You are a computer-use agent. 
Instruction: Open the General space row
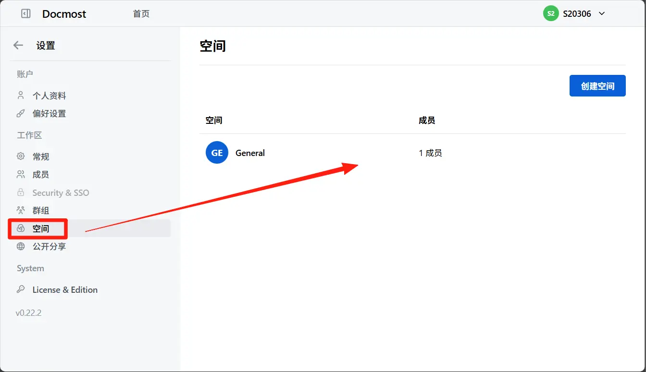(x=250, y=153)
